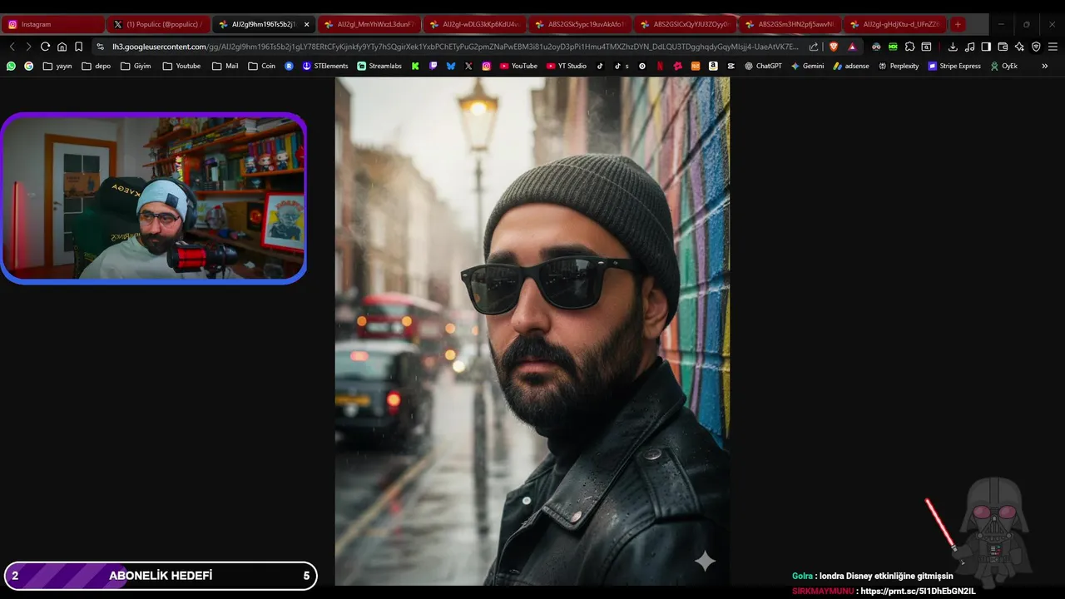Open the OyEk bookmark
The height and width of the screenshot is (599, 1065).
pyautogui.click(x=1003, y=66)
